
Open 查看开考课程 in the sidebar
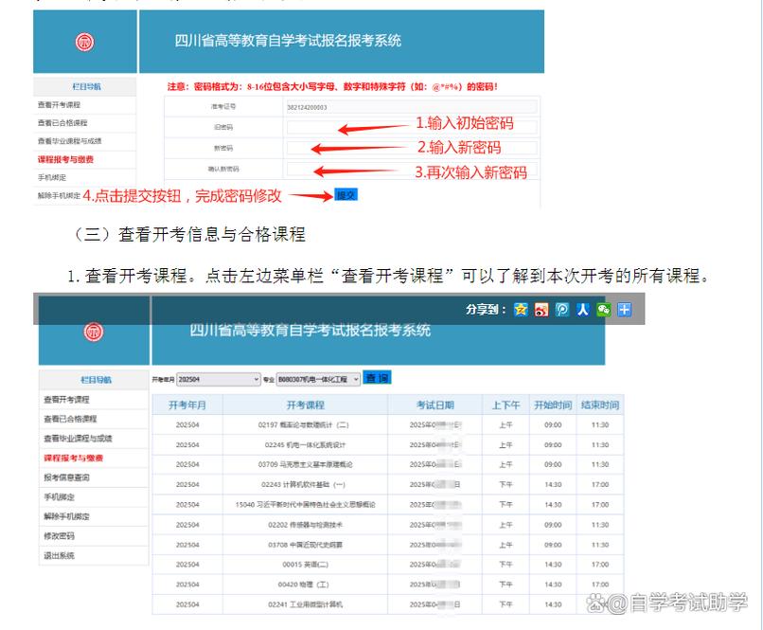click(x=66, y=398)
